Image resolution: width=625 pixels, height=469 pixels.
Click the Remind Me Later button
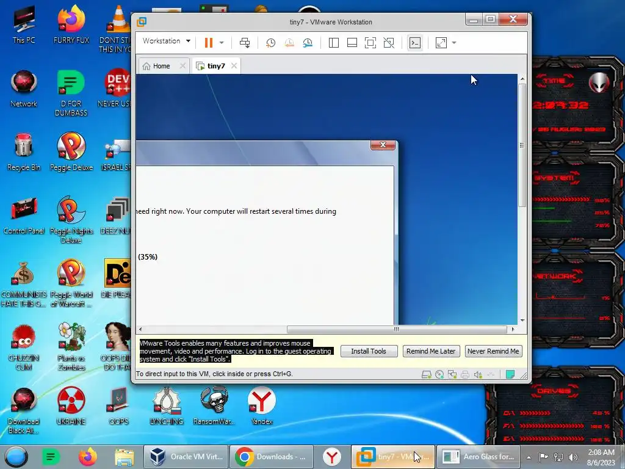tap(431, 351)
